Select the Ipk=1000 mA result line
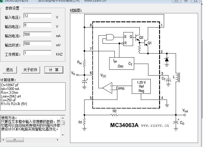Viewport: 203px width, 147px height. [x=10, y=89]
